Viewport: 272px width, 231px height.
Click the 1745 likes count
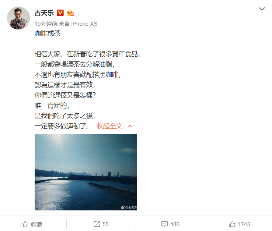tap(244, 224)
